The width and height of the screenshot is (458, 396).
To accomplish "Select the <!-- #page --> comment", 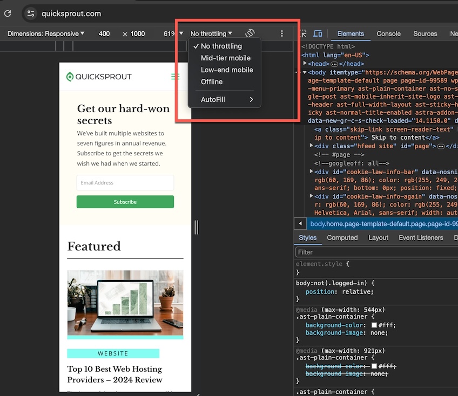I will click(x=339, y=155).
